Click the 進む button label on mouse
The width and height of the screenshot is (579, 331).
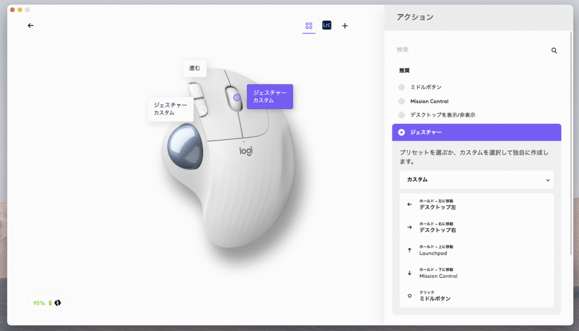tap(195, 68)
